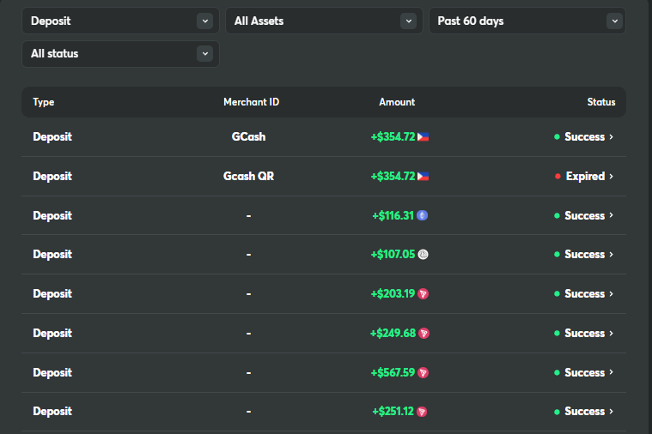652x434 pixels.
Task: Expand Success details for the +$567.59 deposit
Action: click(x=611, y=372)
